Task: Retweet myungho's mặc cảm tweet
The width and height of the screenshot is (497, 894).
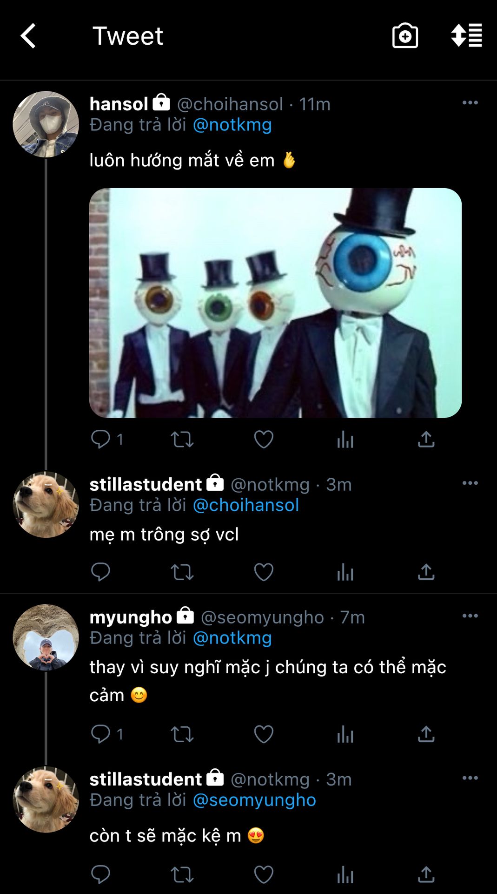Action: tap(182, 734)
